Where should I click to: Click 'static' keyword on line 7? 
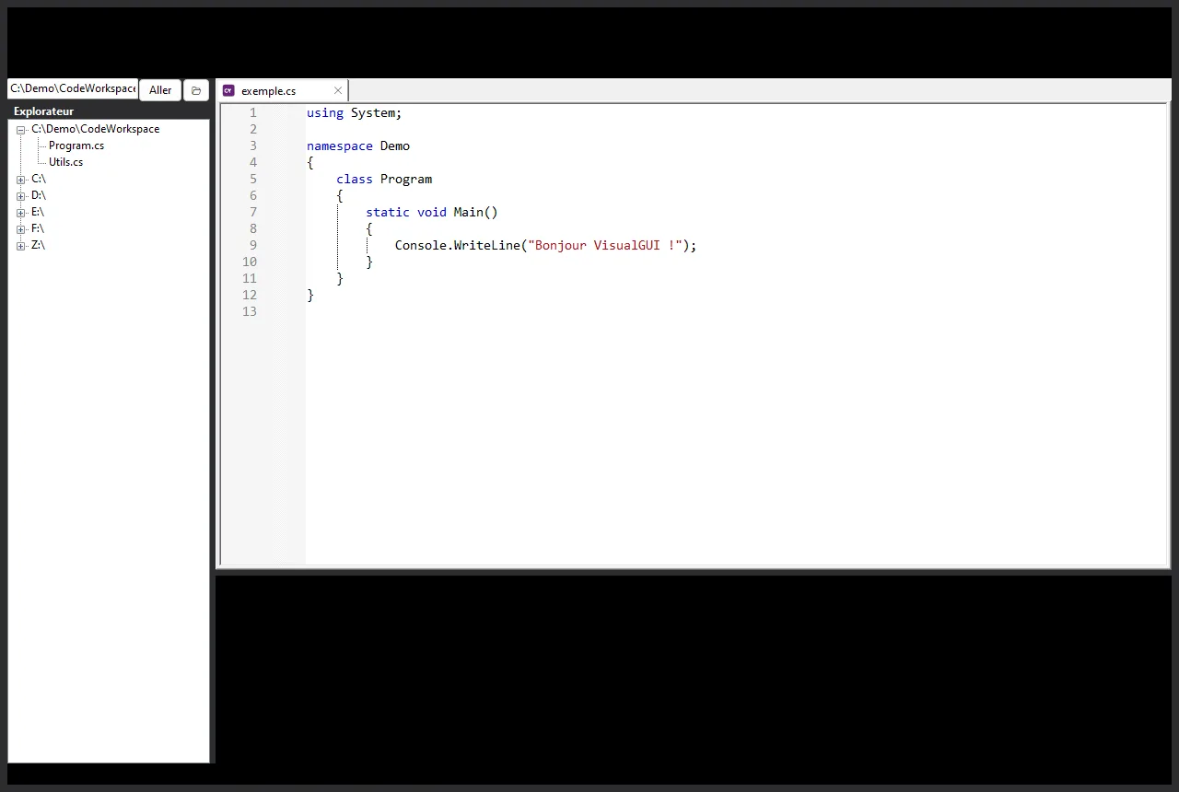[x=388, y=212]
